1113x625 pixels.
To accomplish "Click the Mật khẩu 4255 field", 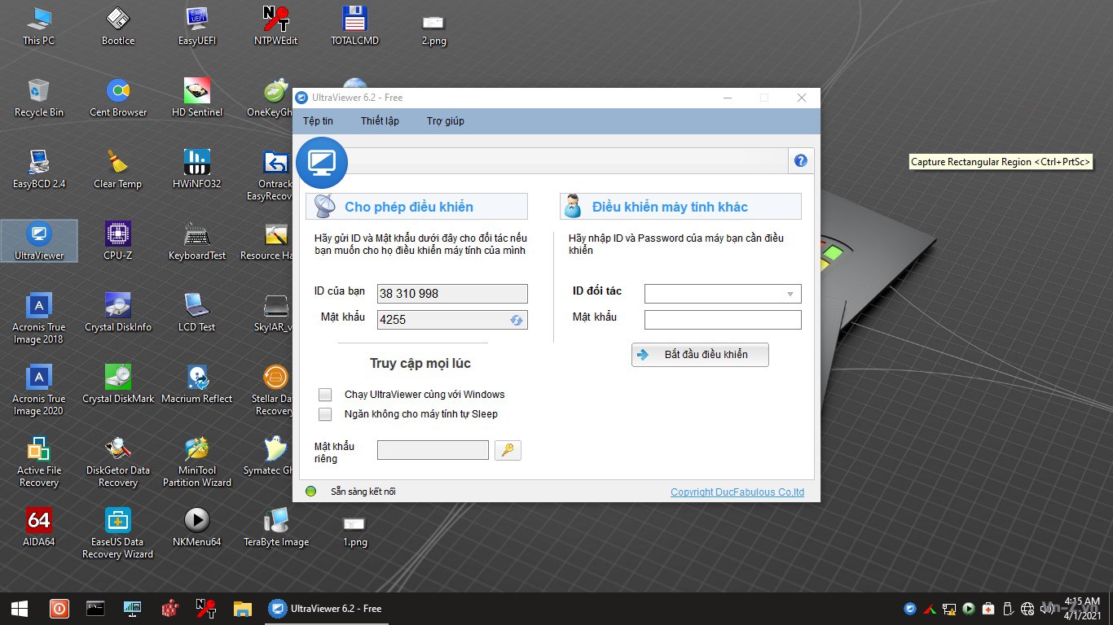I will (452, 320).
